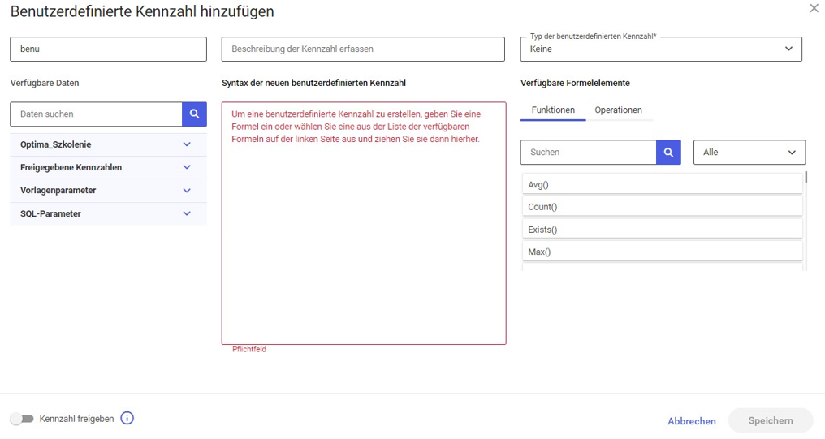Click the search icon in Formelelemente panel
This screenshot has width=825, height=439.
pyautogui.click(x=668, y=153)
